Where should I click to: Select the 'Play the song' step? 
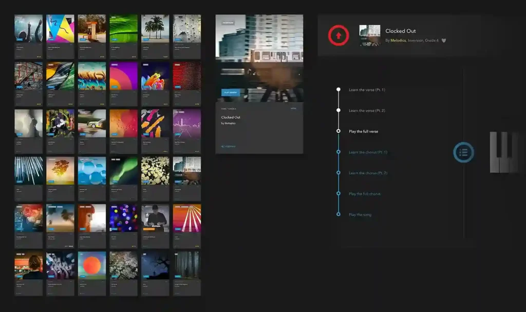coord(360,215)
